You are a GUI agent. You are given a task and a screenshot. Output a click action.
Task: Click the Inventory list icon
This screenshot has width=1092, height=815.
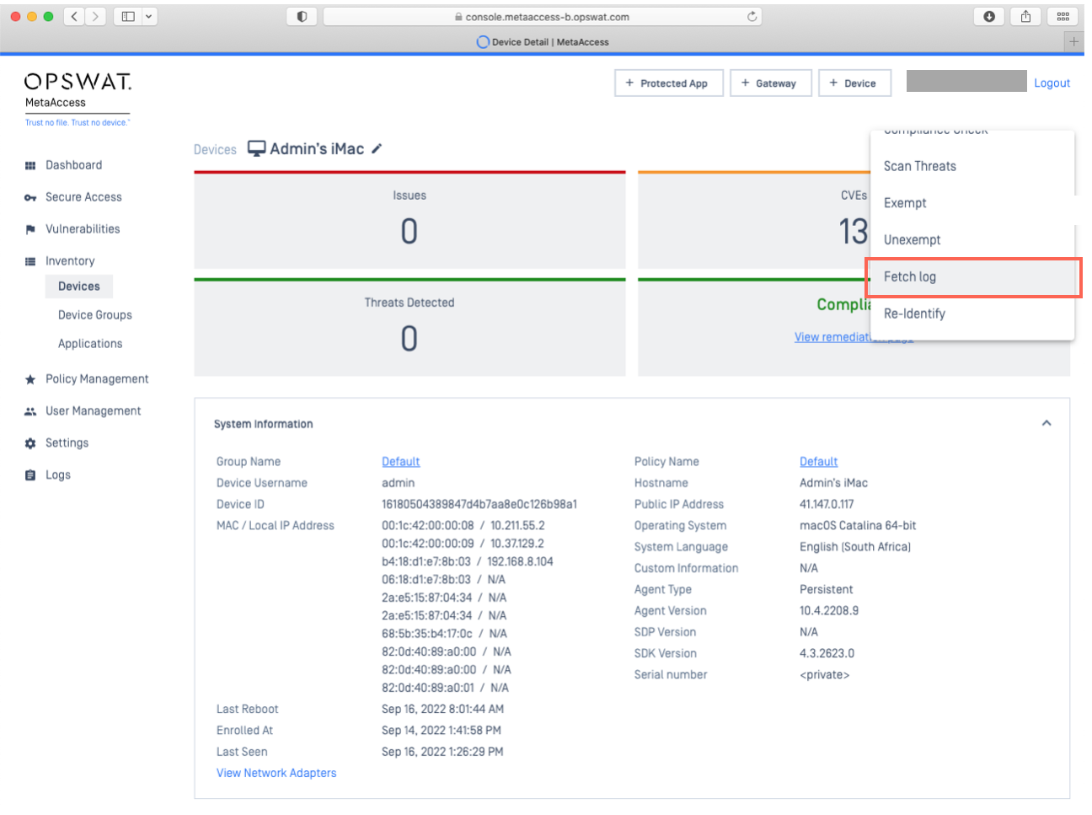tap(30, 262)
